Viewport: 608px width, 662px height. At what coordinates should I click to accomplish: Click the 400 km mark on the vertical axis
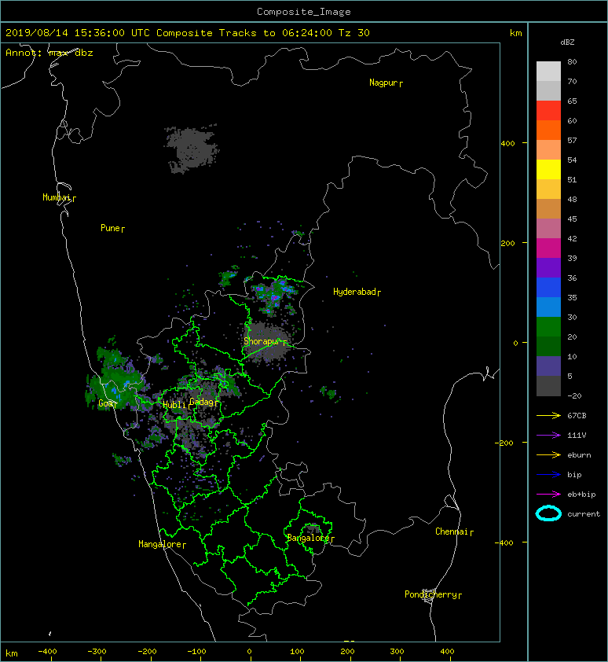click(508, 144)
